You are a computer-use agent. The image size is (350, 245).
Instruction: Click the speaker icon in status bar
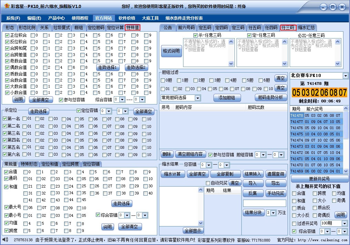5,240
